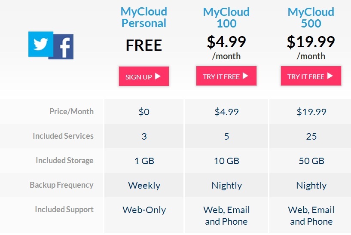This screenshot has width=351, height=235.
Task: Click Try It Free under MyCloud 500
Action: (x=311, y=76)
